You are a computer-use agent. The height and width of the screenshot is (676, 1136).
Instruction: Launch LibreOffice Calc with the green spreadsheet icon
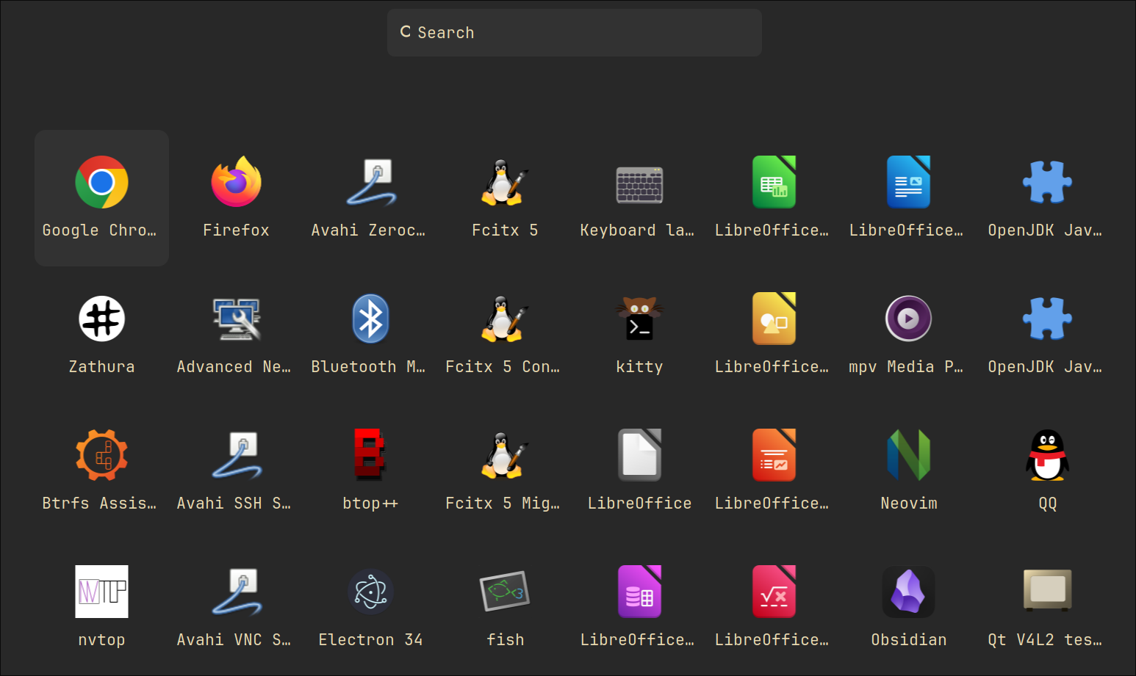(774, 198)
